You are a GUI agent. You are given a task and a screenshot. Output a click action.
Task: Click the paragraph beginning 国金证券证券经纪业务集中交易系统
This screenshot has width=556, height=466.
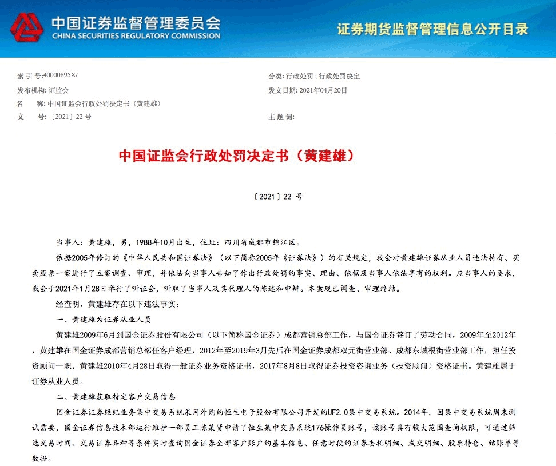click(276, 435)
